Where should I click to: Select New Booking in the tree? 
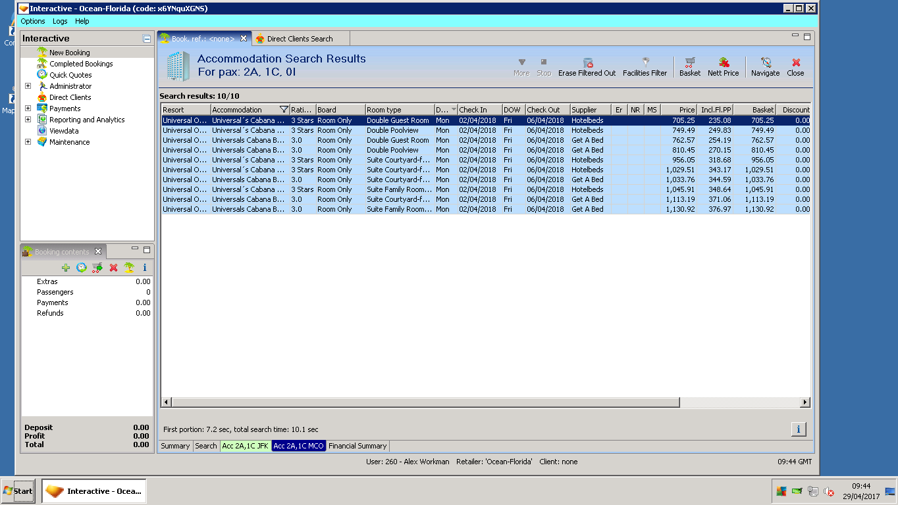pyautogui.click(x=70, y=53)
